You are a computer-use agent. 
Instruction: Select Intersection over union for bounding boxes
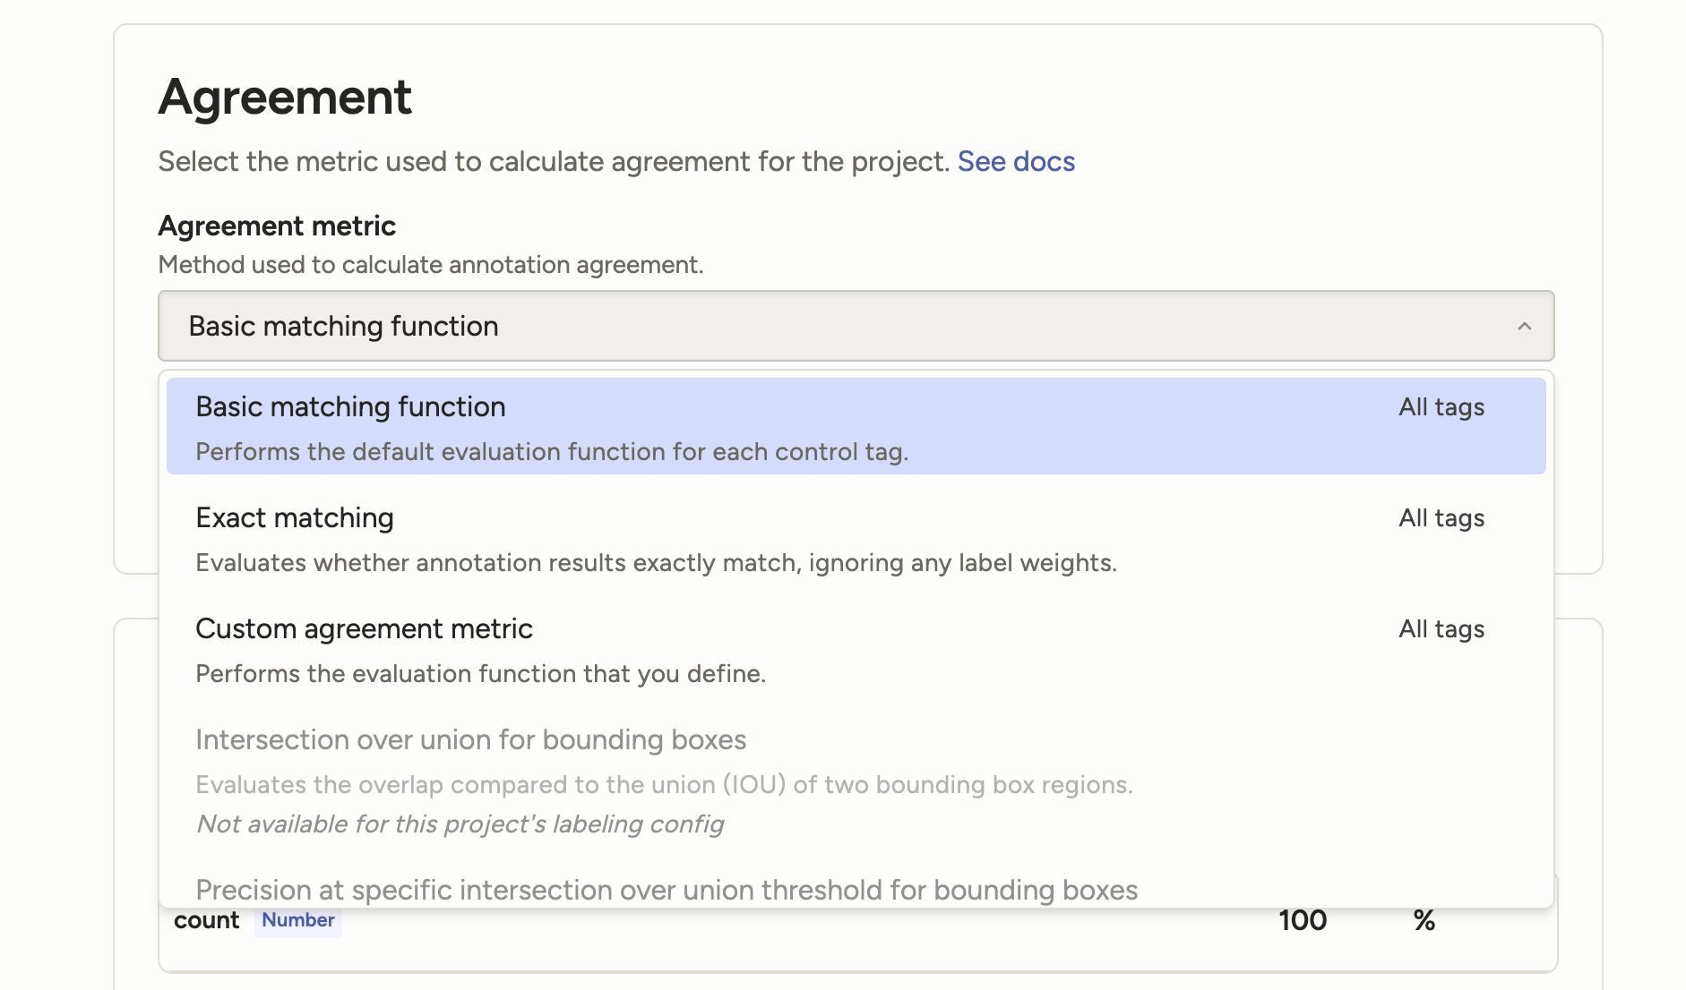471,740
